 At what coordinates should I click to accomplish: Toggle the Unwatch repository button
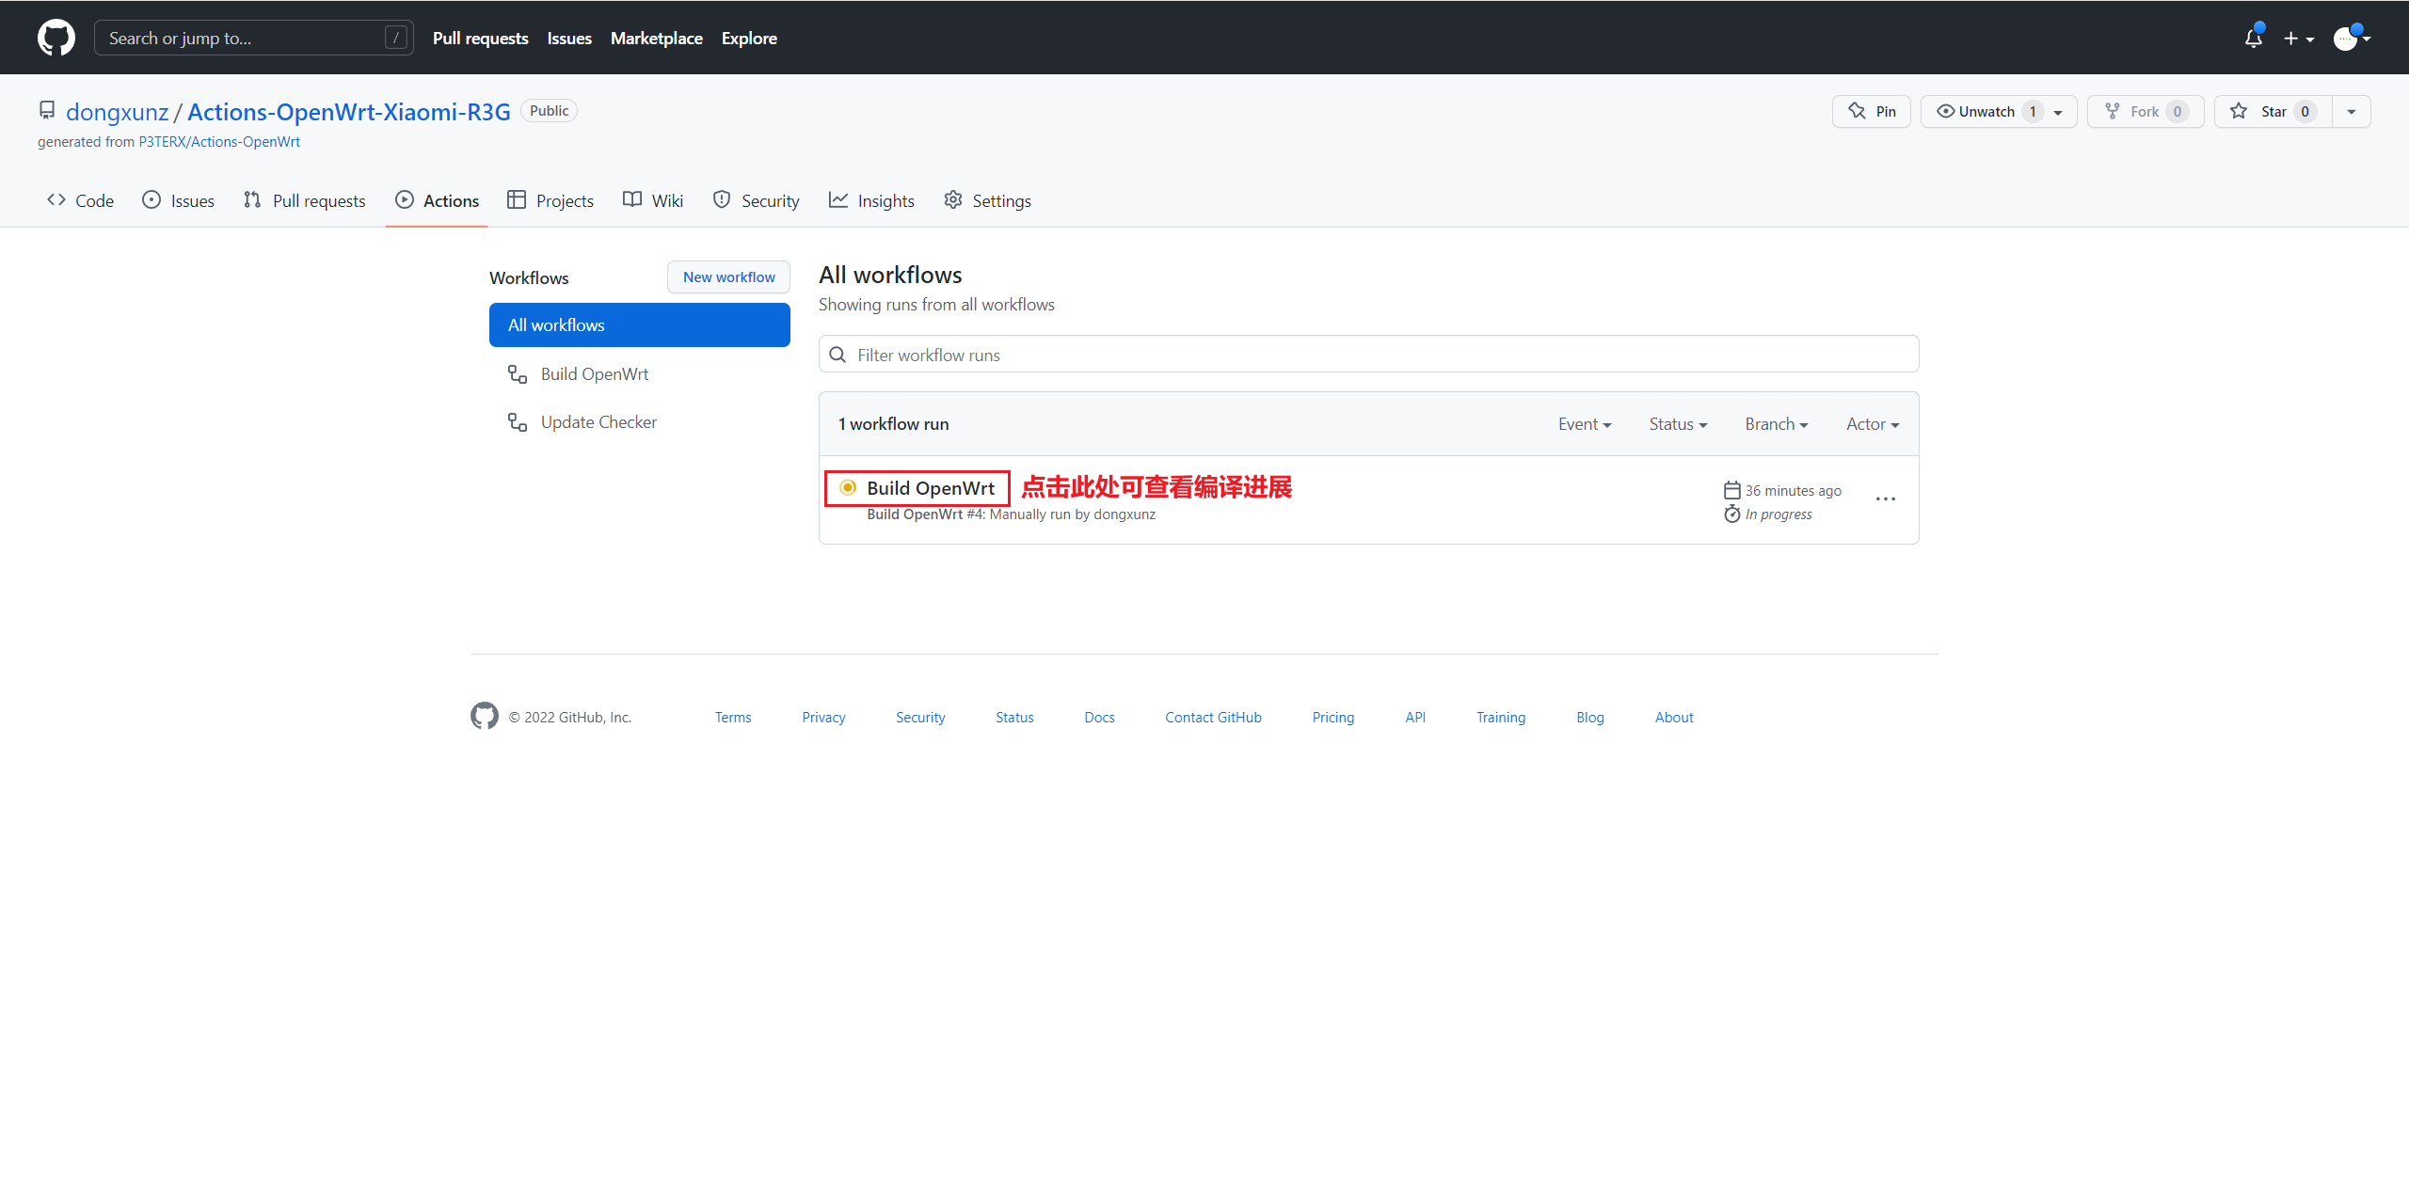1986,111
